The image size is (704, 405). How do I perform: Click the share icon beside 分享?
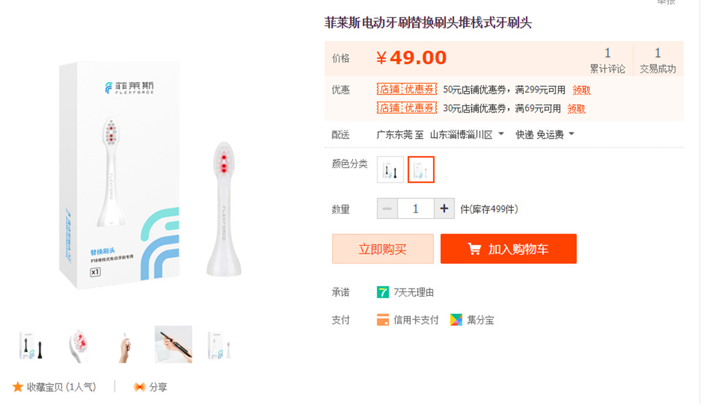coord(139,387)
